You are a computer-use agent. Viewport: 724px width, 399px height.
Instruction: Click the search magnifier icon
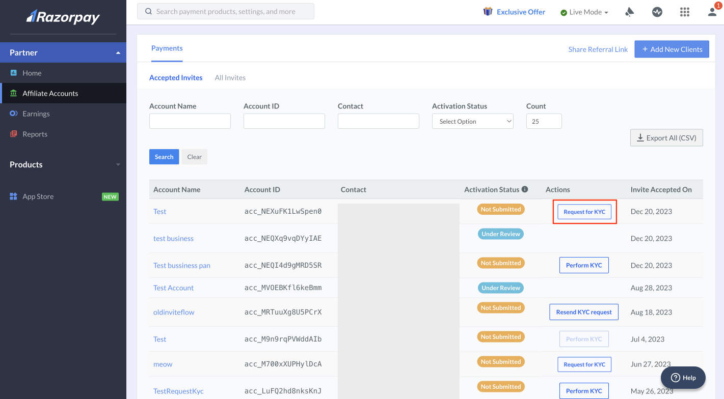[x=149, y=11]
